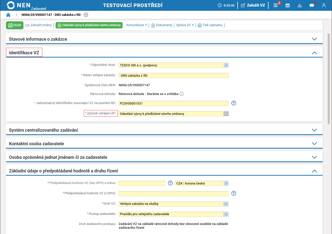This screenshot has height=234, width=332.
Task: Open the Správa VZ menu
Action: [185, 25]
